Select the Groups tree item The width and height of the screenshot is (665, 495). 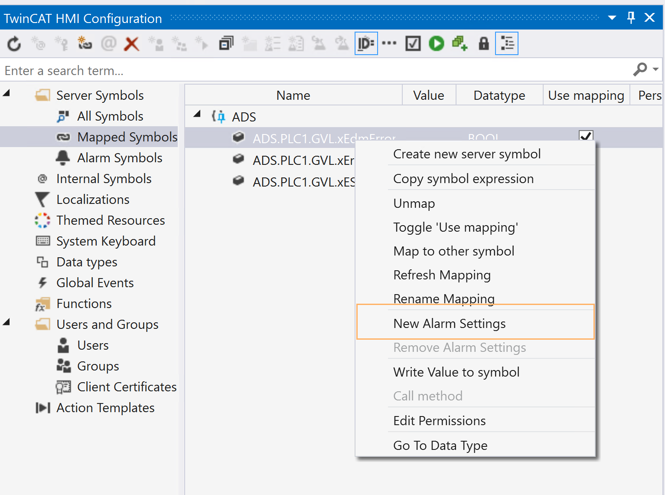pos(98,366)
